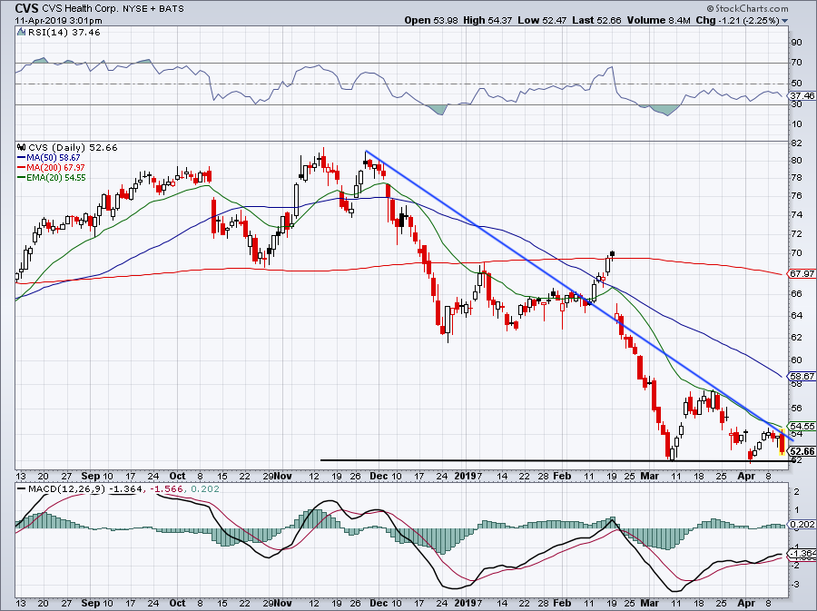Click the CVS (Daily) 52.66 legend label
The height and width of the screenshot is (611, 817).
[73, 147]
